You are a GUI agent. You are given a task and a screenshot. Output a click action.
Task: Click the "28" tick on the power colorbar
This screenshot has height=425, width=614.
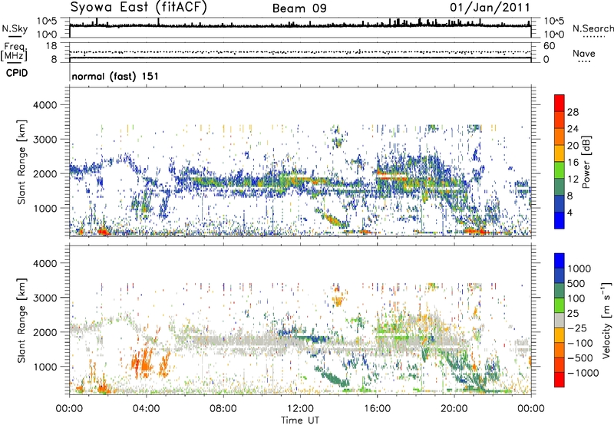coord(573,112)
